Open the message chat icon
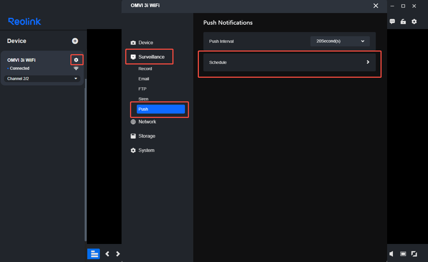428x262 pixels. pyautogui.click(x=392, y=22)
